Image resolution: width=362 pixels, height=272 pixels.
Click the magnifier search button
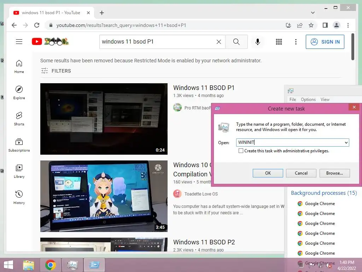236,42
